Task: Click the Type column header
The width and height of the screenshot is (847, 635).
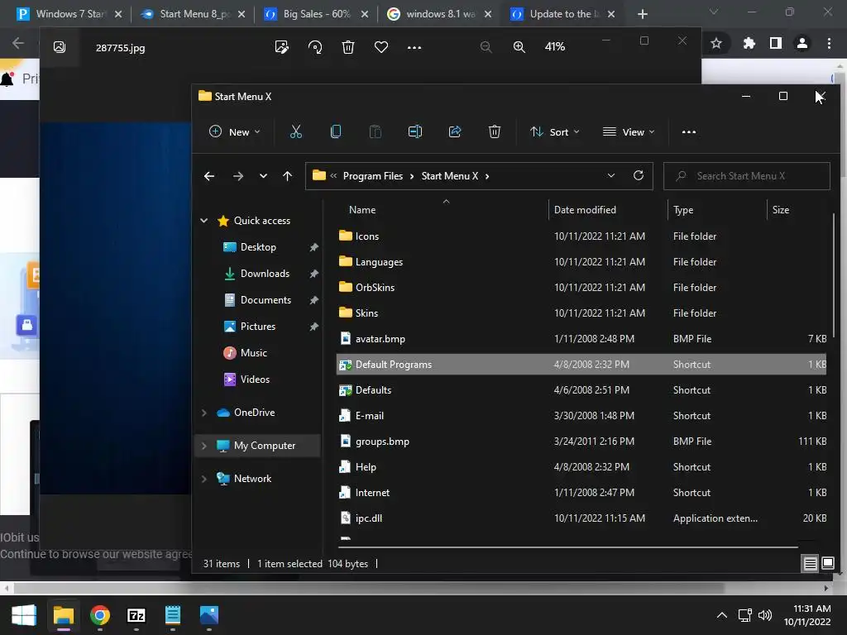Action: [x=683, y=209]
